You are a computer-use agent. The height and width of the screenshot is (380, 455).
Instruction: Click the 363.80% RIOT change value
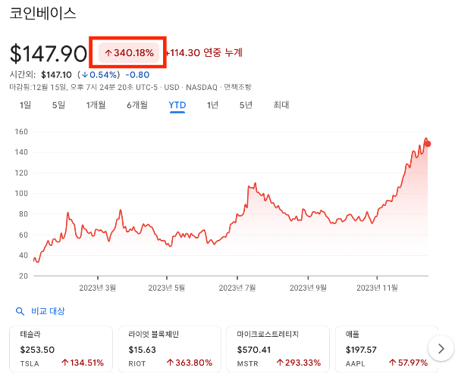(190, 363)
